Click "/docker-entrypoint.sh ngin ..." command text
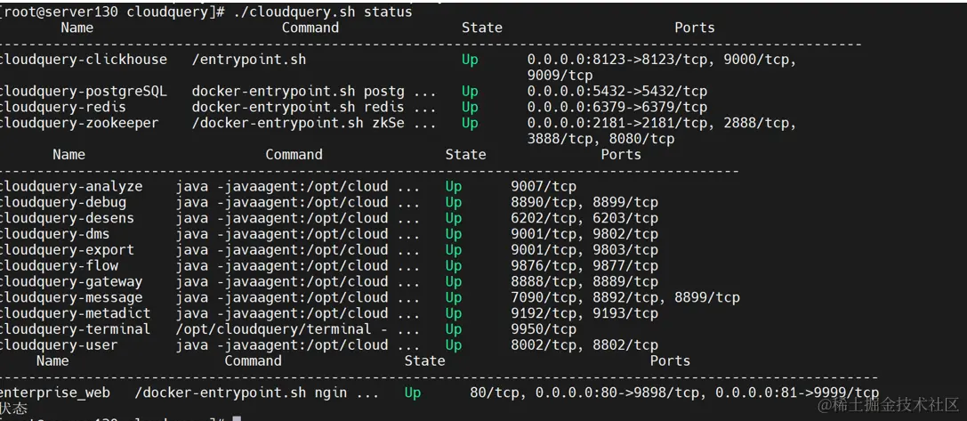The height and width of the screenshot is (421, 967). tap(256, 393)
